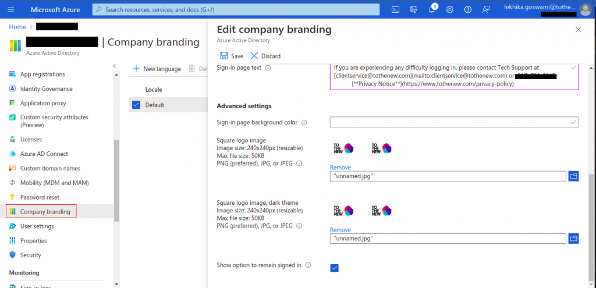Screen dimensions: 596x288
Task: Open Custom security attributes (Preview)
Action: [54, 121]
